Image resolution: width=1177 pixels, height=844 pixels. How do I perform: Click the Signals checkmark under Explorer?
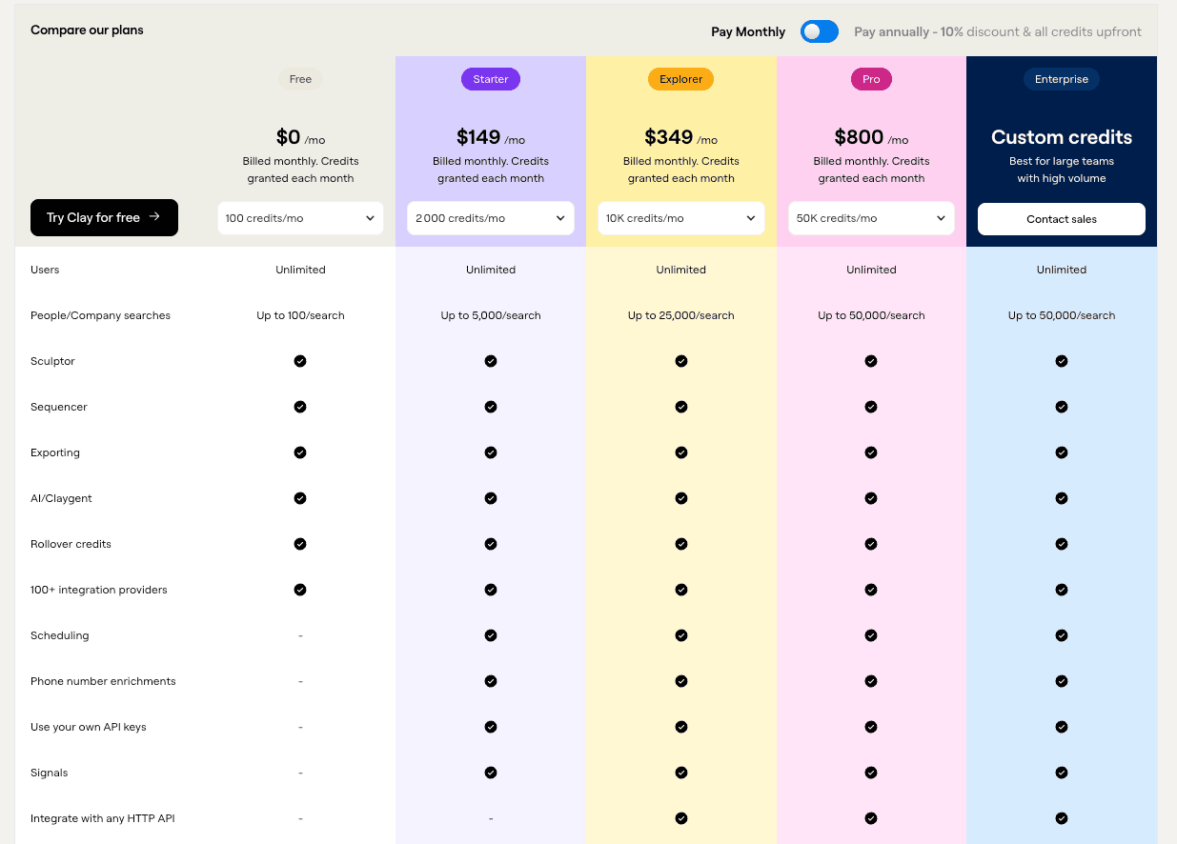point(680,773)
